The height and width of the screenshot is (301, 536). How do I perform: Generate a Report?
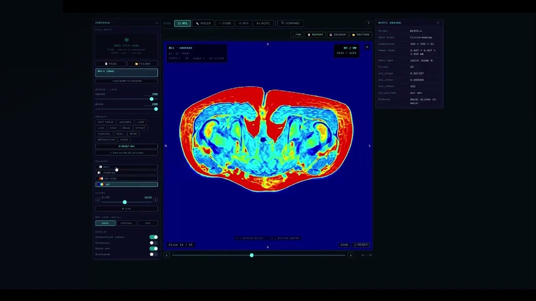coord(315,35)
